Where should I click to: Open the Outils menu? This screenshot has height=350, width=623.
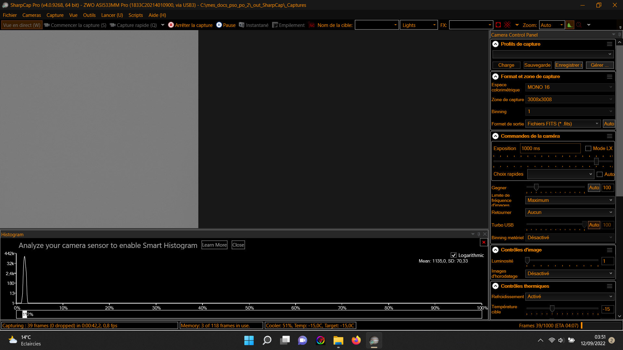click(x=89, y=15)
